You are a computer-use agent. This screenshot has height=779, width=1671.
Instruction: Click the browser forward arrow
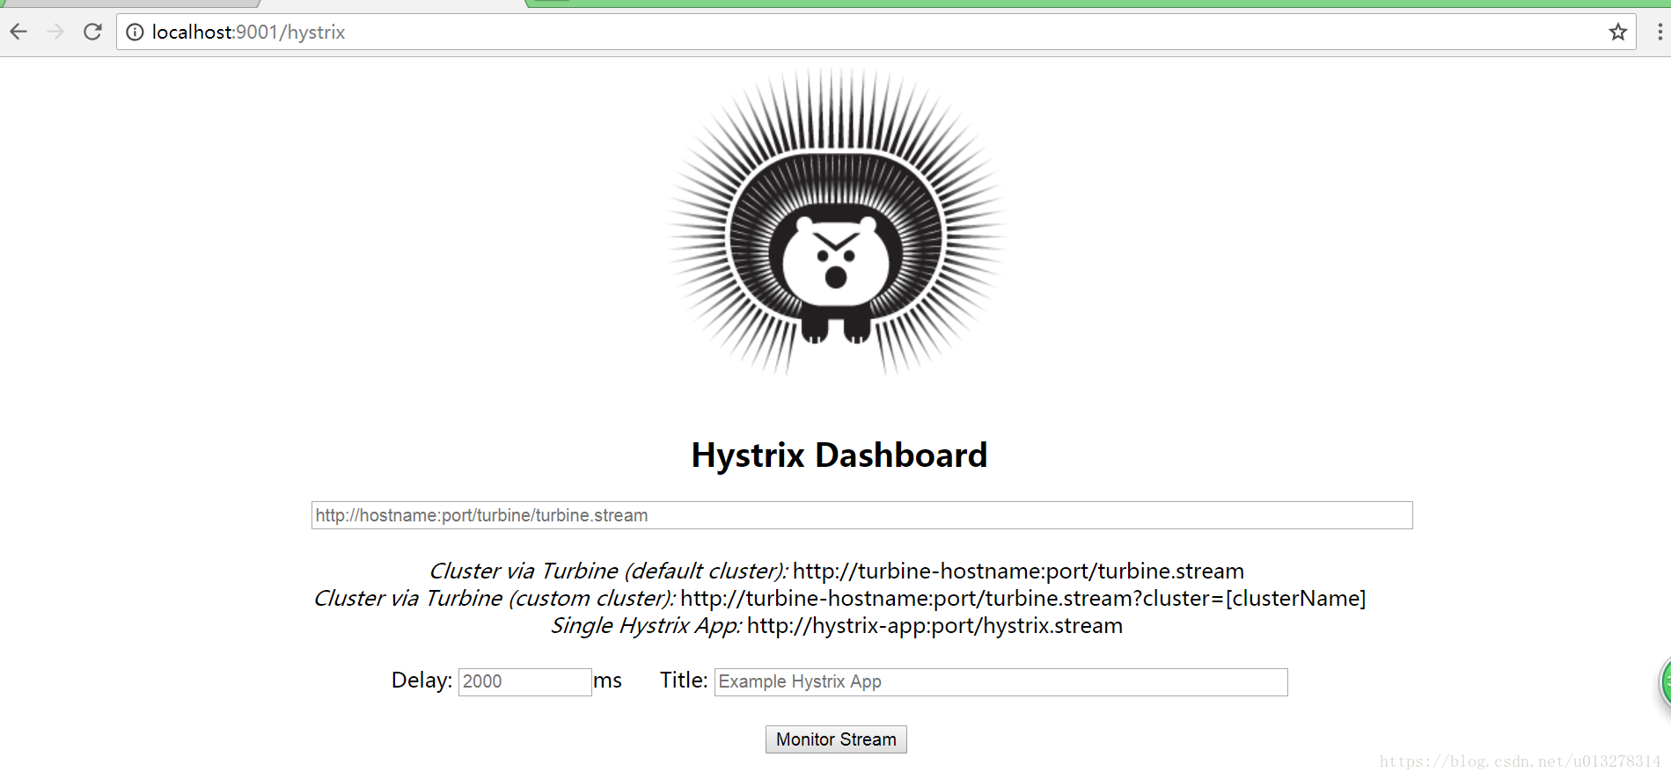click(55, 32)
